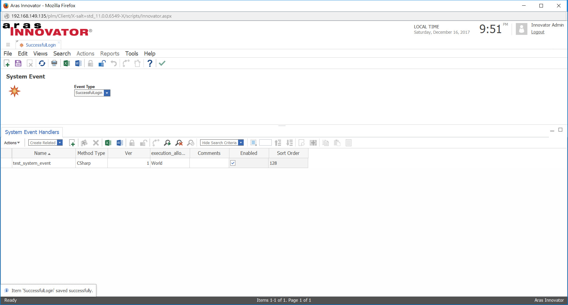Open the File menu
The width and height of the screenshot is (568, 305).
coord(8,53)
